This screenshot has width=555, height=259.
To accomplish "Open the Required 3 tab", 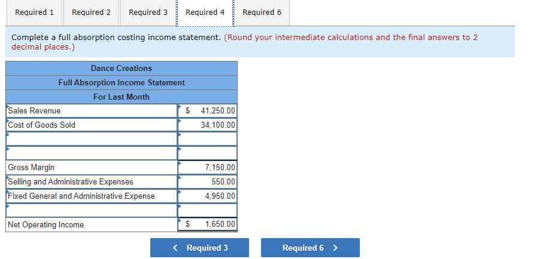I will 148,13.
